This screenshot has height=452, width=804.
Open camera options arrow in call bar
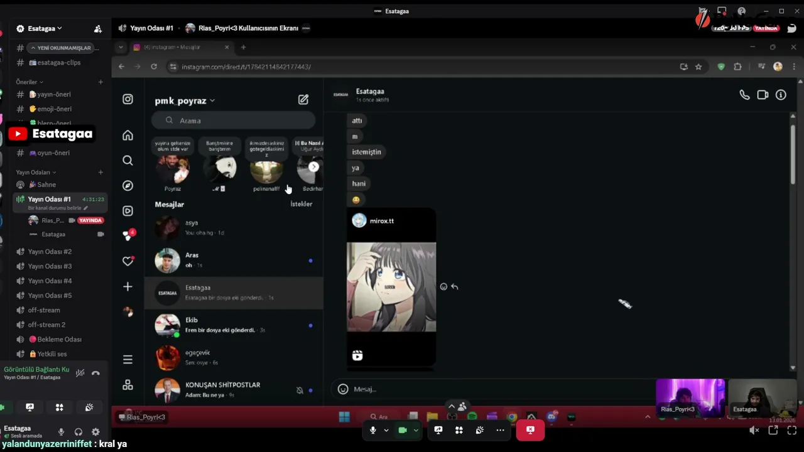[416, 430]
